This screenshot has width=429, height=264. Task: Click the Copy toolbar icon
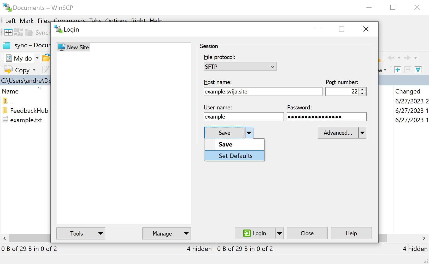tap(8, 70)
